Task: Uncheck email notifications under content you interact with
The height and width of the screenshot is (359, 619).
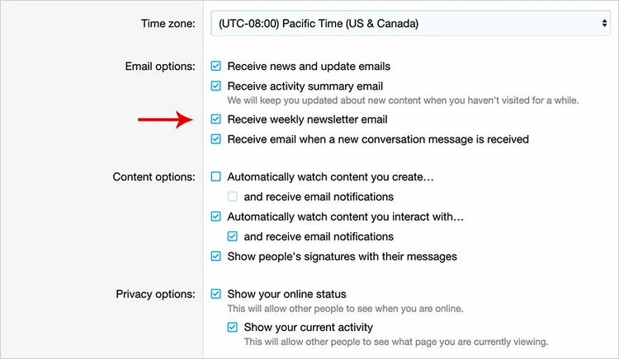Action: click(x=233, y=236)
